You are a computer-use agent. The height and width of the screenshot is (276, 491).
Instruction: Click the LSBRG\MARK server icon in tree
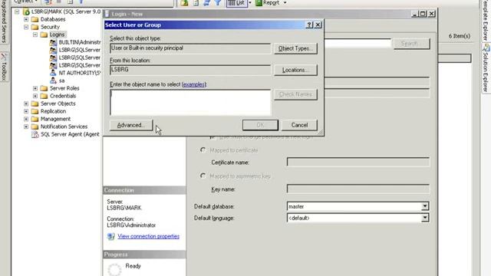point(26,12)
